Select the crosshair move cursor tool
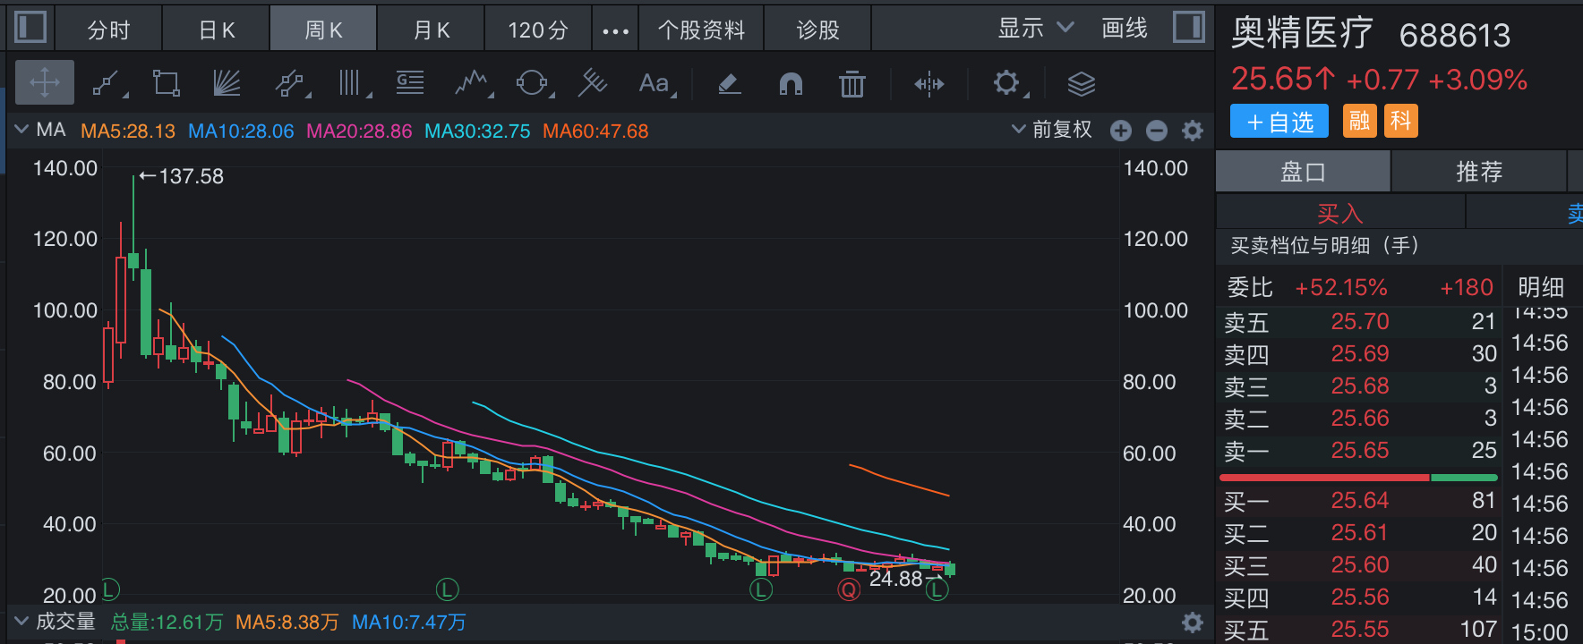Screen dimensions: 1583x644 (45, 83)
